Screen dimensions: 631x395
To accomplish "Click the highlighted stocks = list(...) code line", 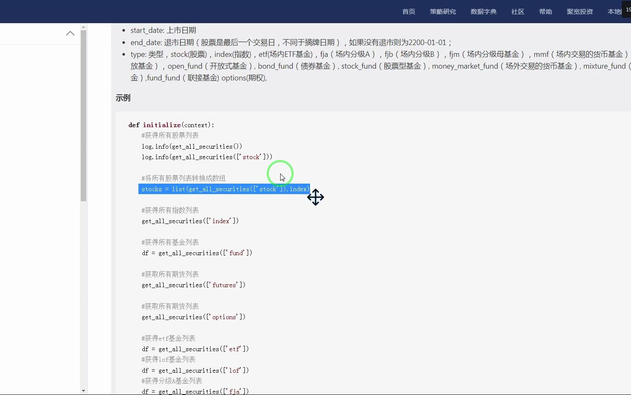I will (x=224, y=189).
